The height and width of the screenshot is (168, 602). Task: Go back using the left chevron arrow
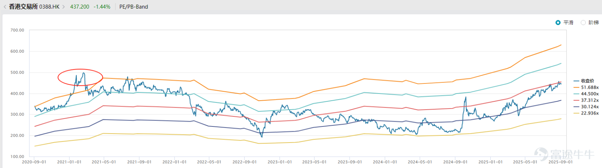5,7
